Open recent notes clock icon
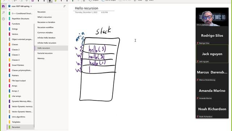Image resolution: width=232 pixels, height=131 pixels. 4,19
